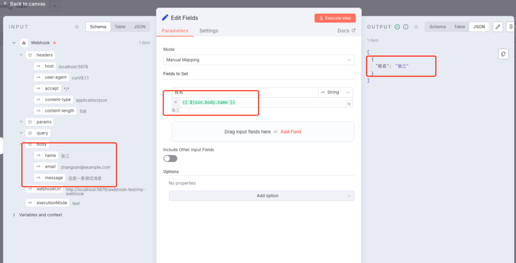516x263 pixels.
Task: Select output Table view tab
Action: 460,27
